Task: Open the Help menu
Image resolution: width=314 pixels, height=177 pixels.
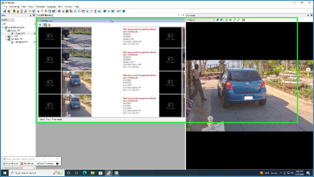Action: pos(77,6)
